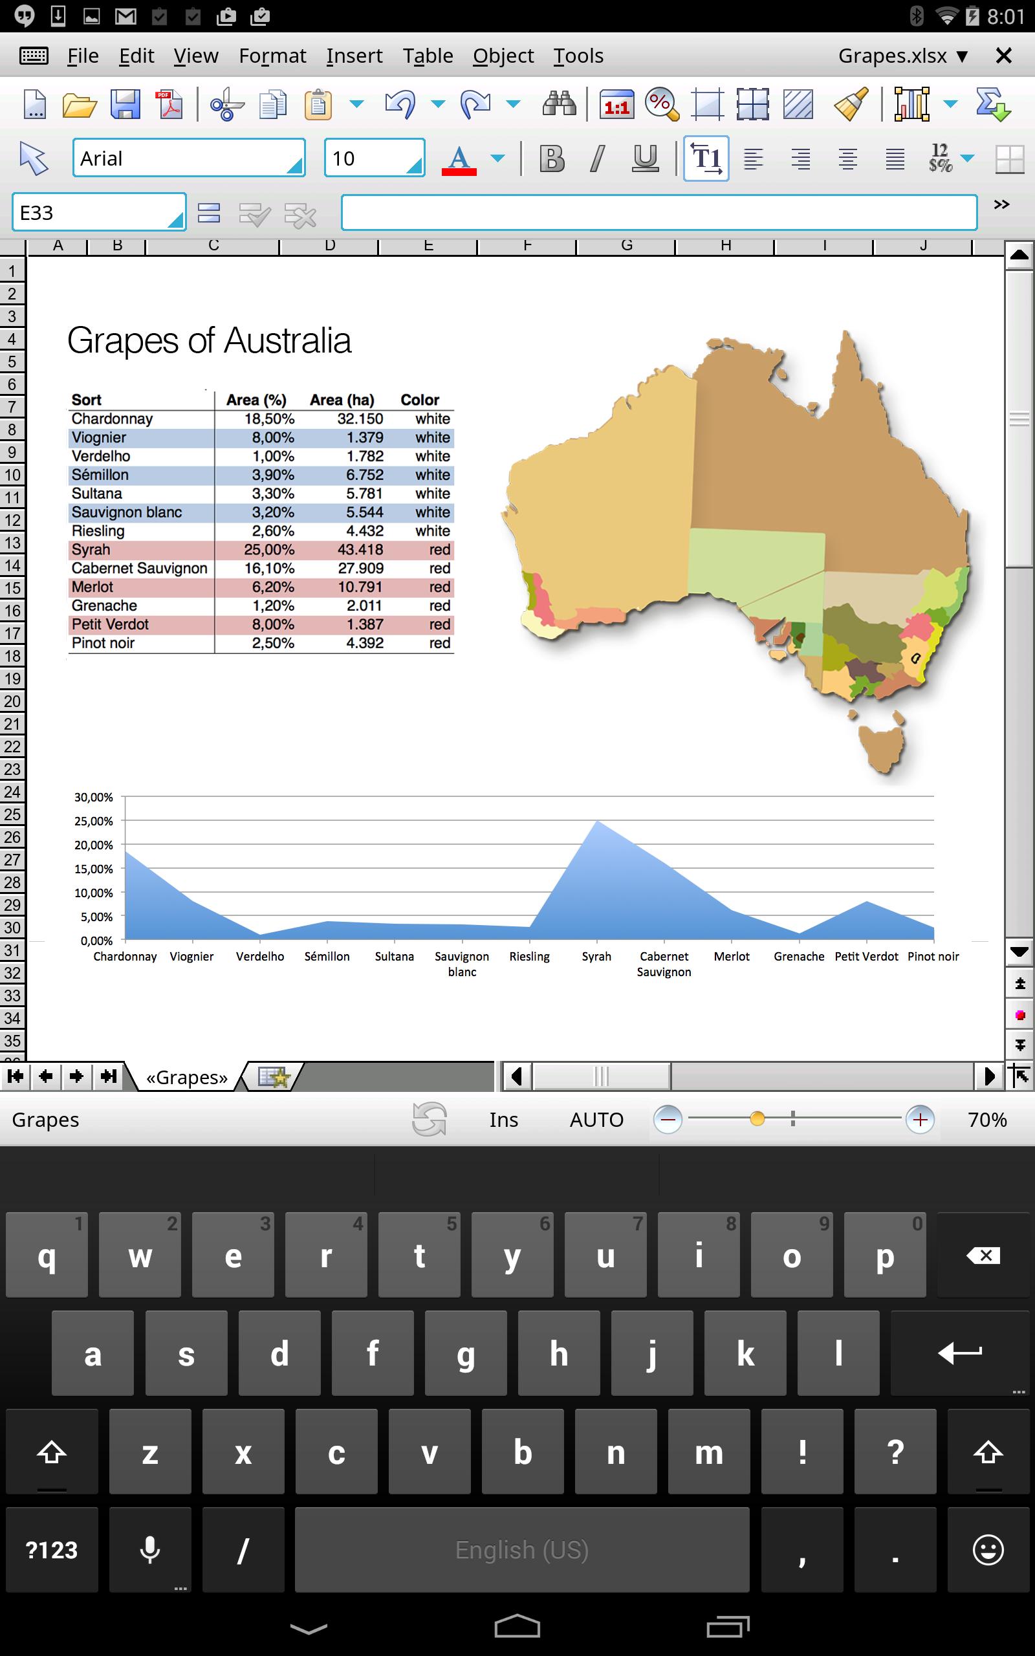Click the format painter brush icon
This screenshot has width=1035, height=1656.
[x=851, y=105]
